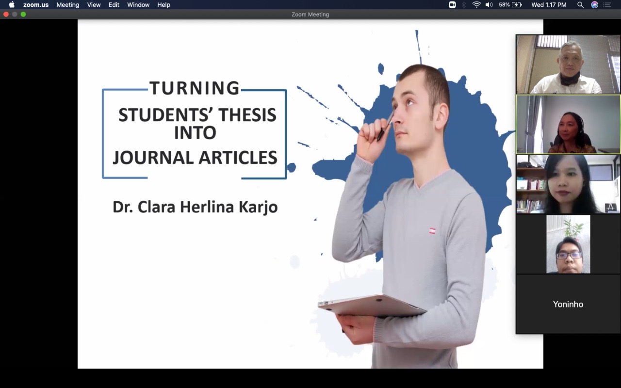
Task: Open the View menu
Action: coord(94,5)
